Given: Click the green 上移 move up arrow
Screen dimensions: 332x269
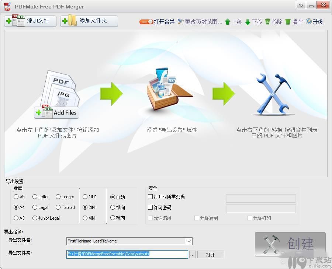Looking at the screenshot, I should click(228, 22).
